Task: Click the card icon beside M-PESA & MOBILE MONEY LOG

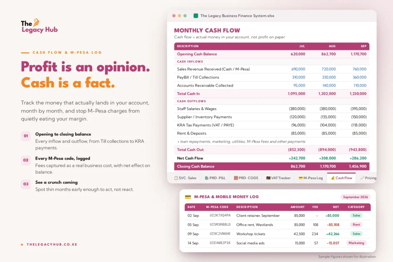Action: [x=188, y=197]
